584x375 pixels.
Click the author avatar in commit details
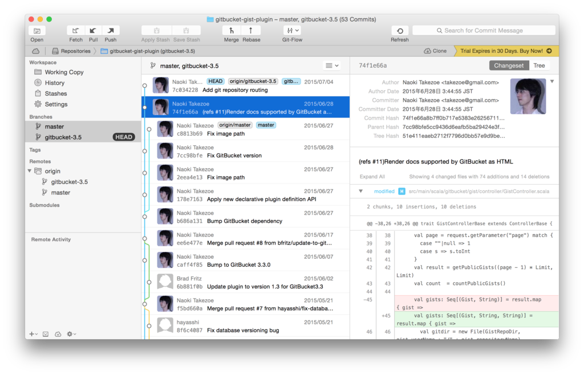point(528,96)
